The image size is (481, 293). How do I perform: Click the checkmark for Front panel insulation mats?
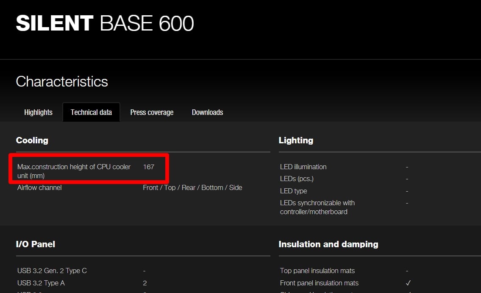click(408, 283)
